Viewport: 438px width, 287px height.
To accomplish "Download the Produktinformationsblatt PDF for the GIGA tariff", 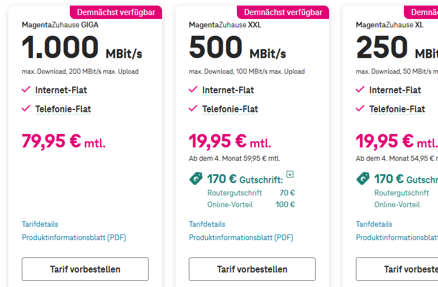I will click(74, 237).
